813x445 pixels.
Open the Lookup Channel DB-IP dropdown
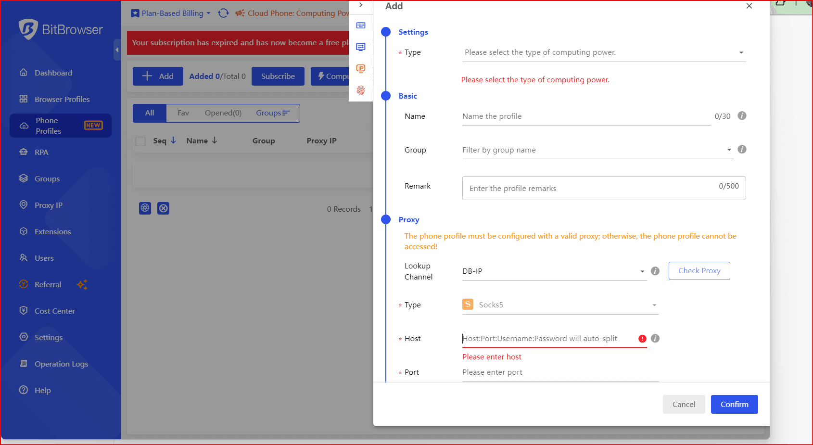click(x=554, y=271)
